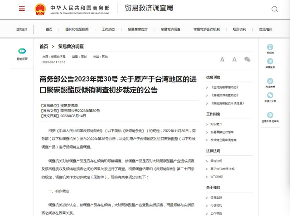Open 贸易摩擦应对指南 link
Screen dimensions: 290x216
[x=222, y=132]
